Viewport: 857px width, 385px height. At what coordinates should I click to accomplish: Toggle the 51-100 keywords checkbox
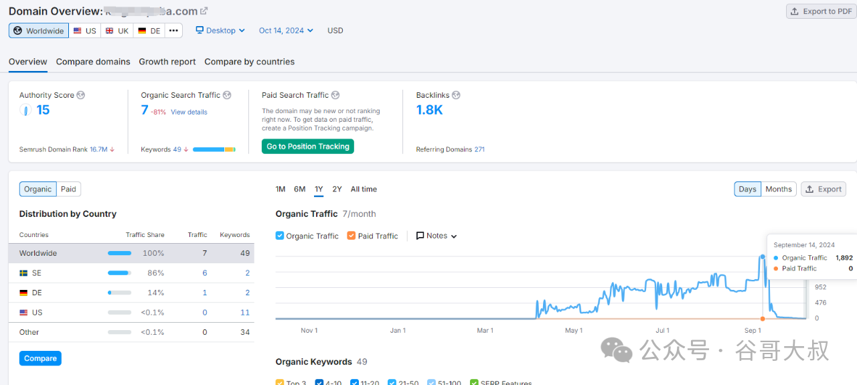pyautogui.click(x=432, y=382)
